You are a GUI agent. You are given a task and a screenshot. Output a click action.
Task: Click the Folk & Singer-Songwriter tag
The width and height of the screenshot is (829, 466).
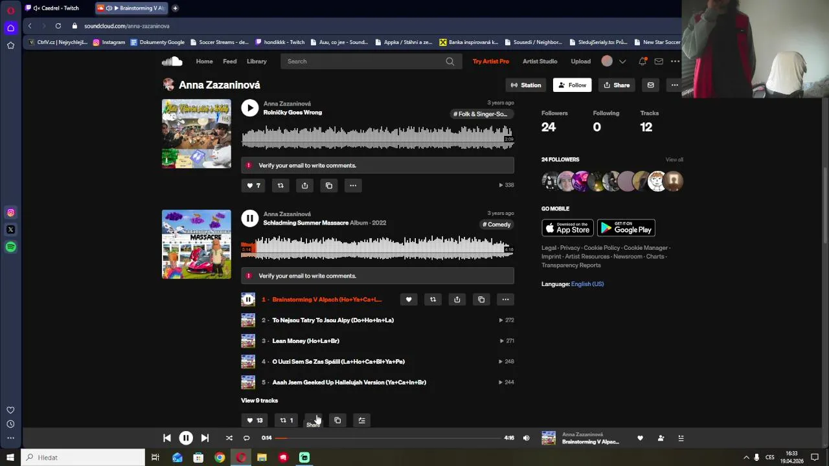481,114
